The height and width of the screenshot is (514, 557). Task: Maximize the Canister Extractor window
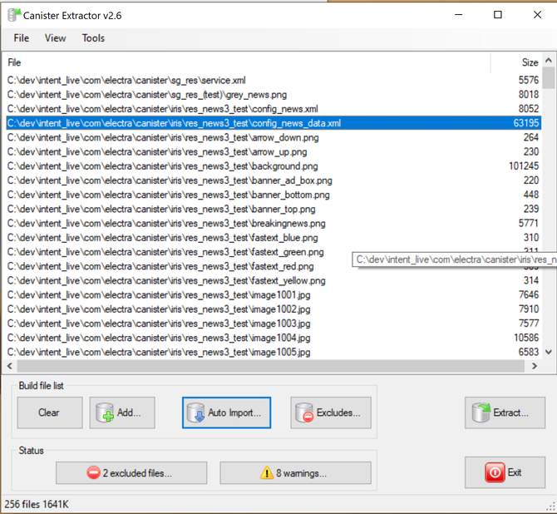point(498,15)
